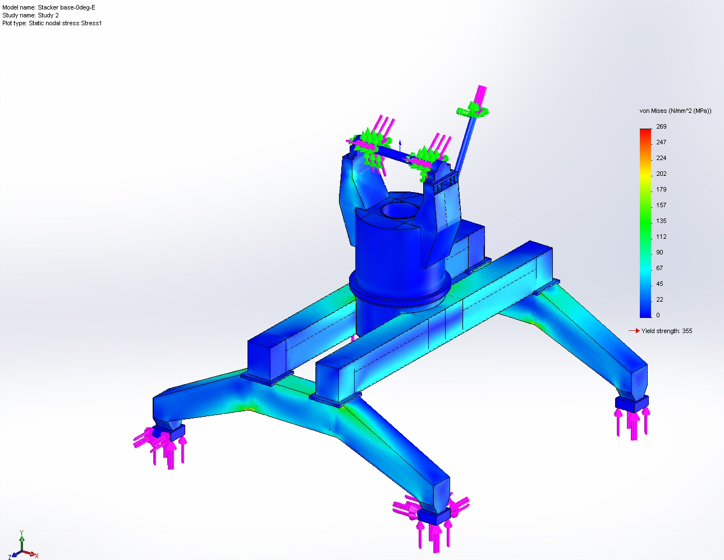Viewport: 724px width, 560px height.
Task: Click the "von Mises (N/mm^2 (MPa))" legend title
Action: coord(675,111)
